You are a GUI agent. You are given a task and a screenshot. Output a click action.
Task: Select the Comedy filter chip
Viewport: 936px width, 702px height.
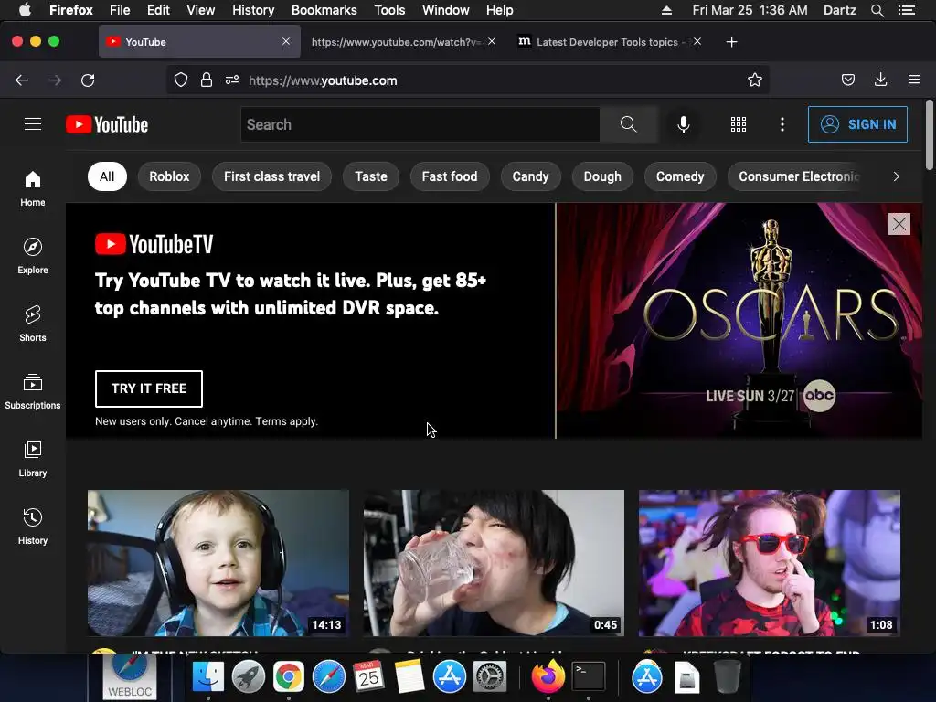(x=680, y=176)
